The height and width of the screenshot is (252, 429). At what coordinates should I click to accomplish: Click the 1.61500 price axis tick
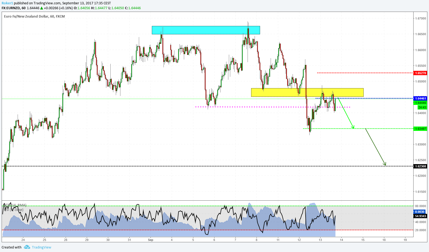(x=421, y=192)
